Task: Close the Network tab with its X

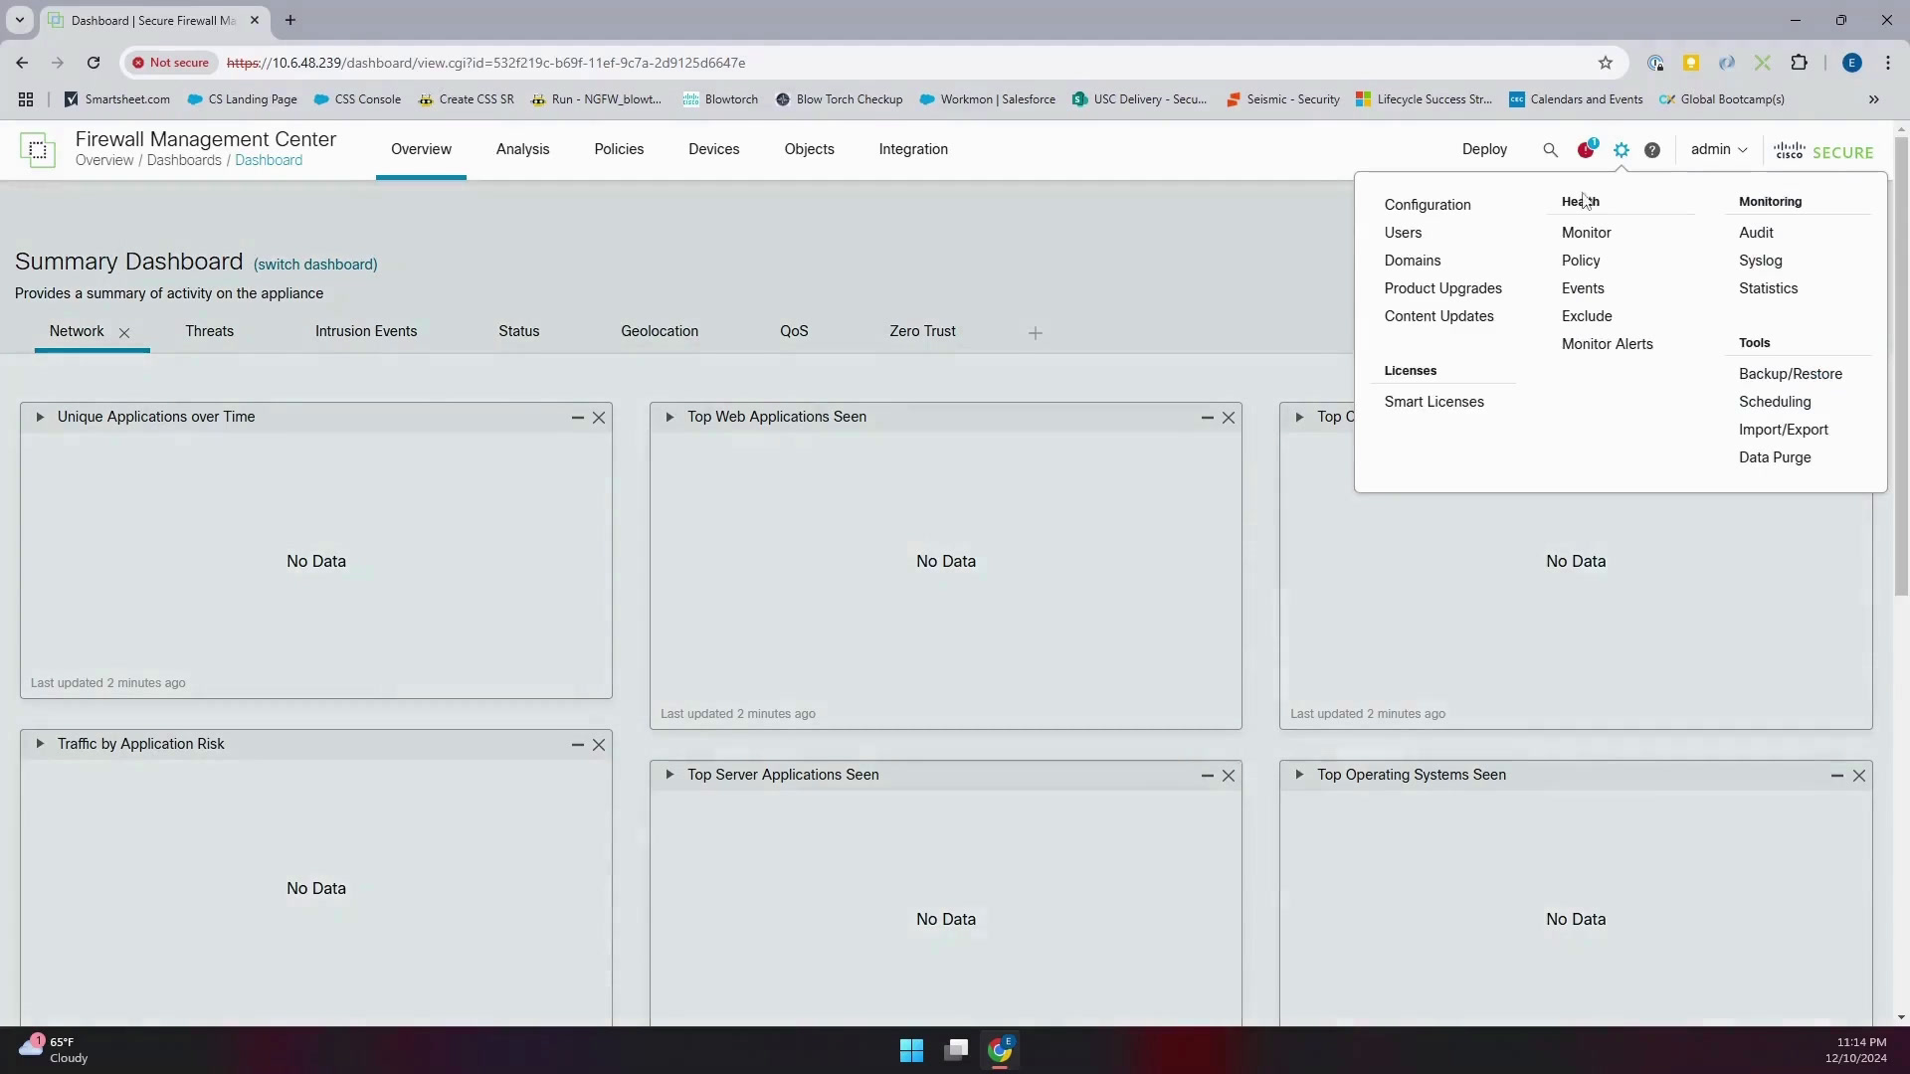Action: click(x=124, y=333)
